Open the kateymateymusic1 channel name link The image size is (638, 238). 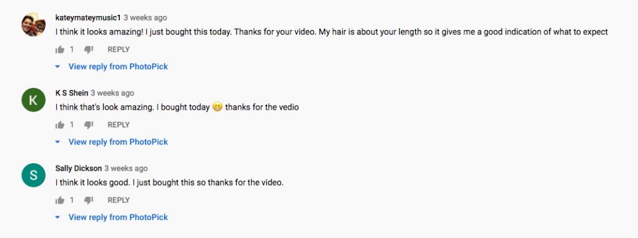click(88, 18)
